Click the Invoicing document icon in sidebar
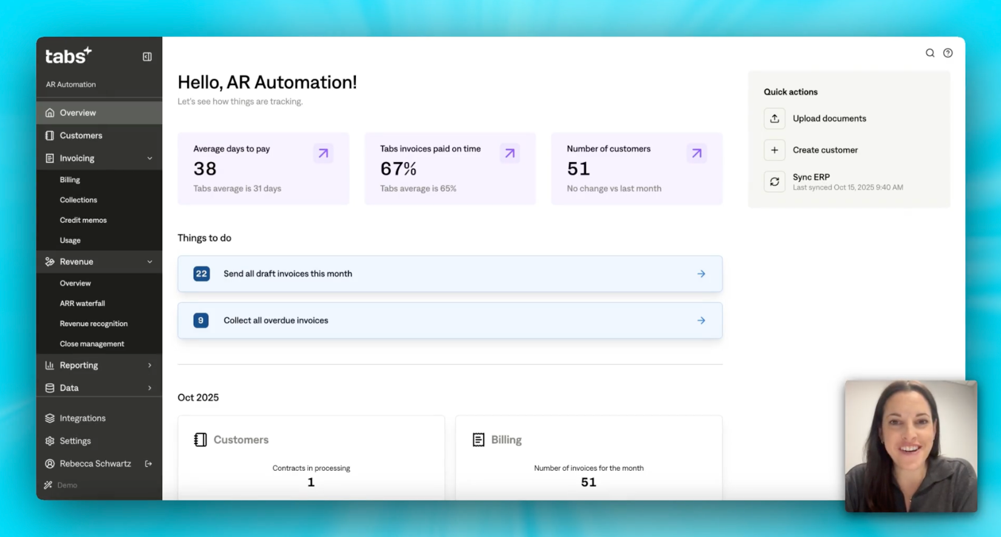Image resolution: width=1001 pixels, height=537 pixels. [50, 158]
